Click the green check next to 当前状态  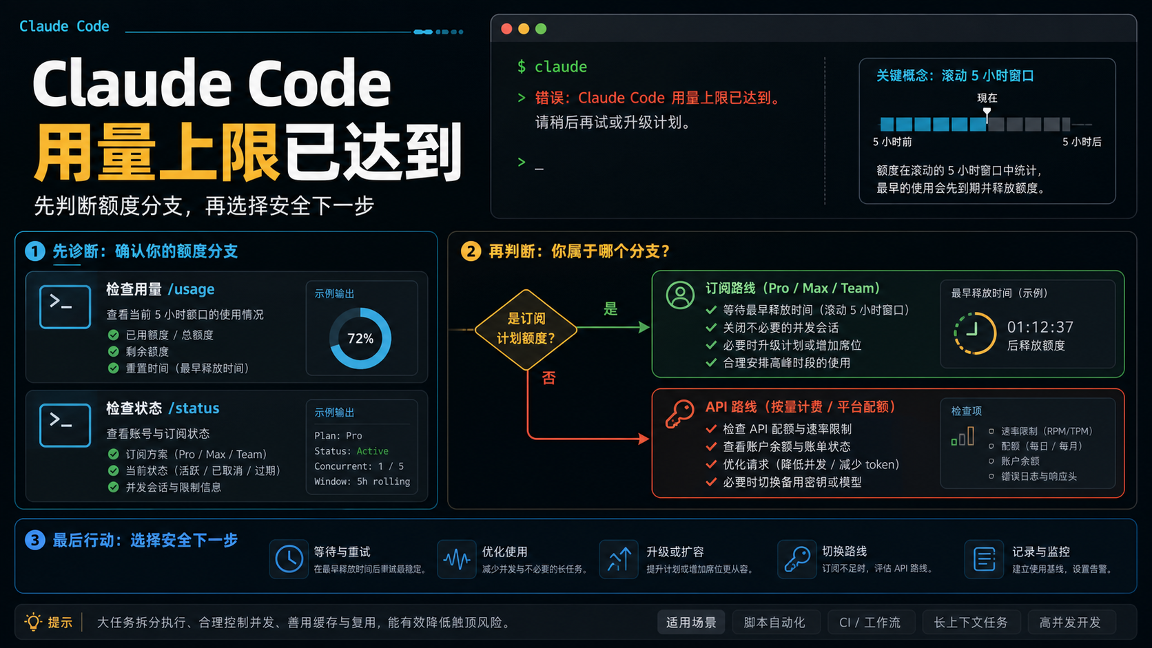pyautogui.click(x=114, y=470)
